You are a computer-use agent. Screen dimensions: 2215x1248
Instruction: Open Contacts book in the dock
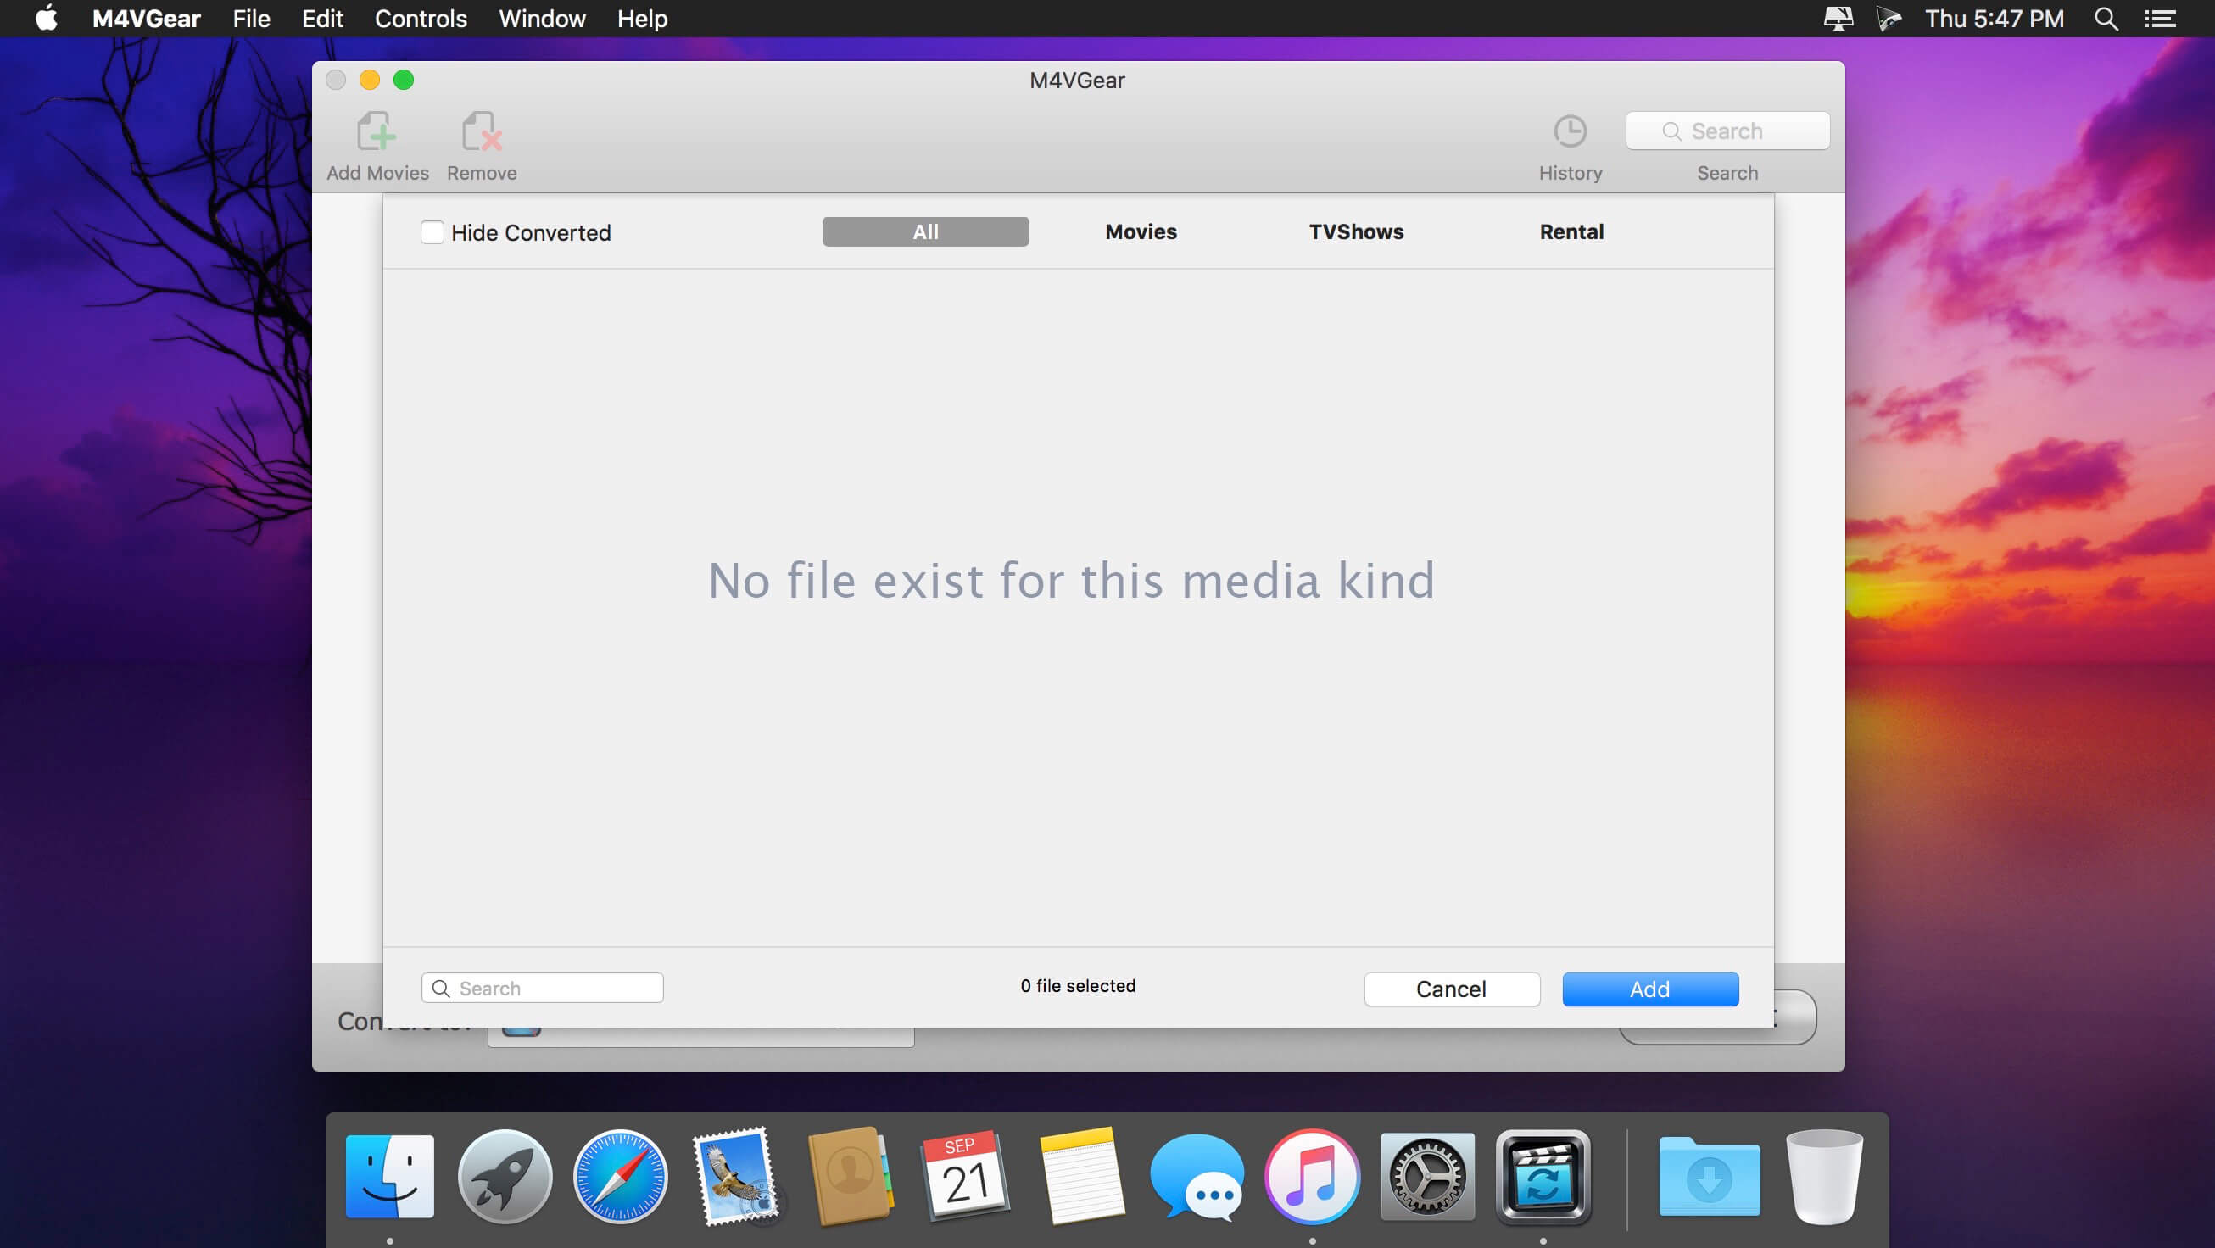[851, 1176]
